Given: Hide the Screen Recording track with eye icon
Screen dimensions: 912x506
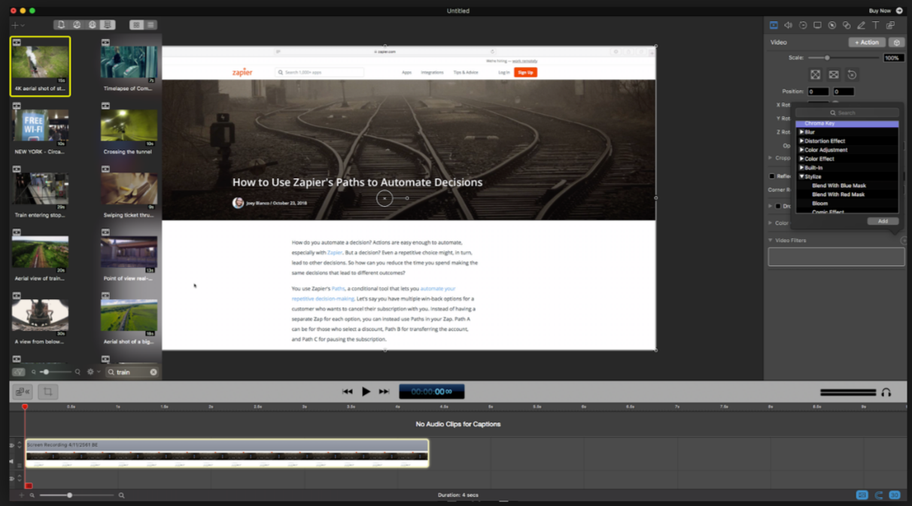Looking at the screenshot, I should 11,446.
